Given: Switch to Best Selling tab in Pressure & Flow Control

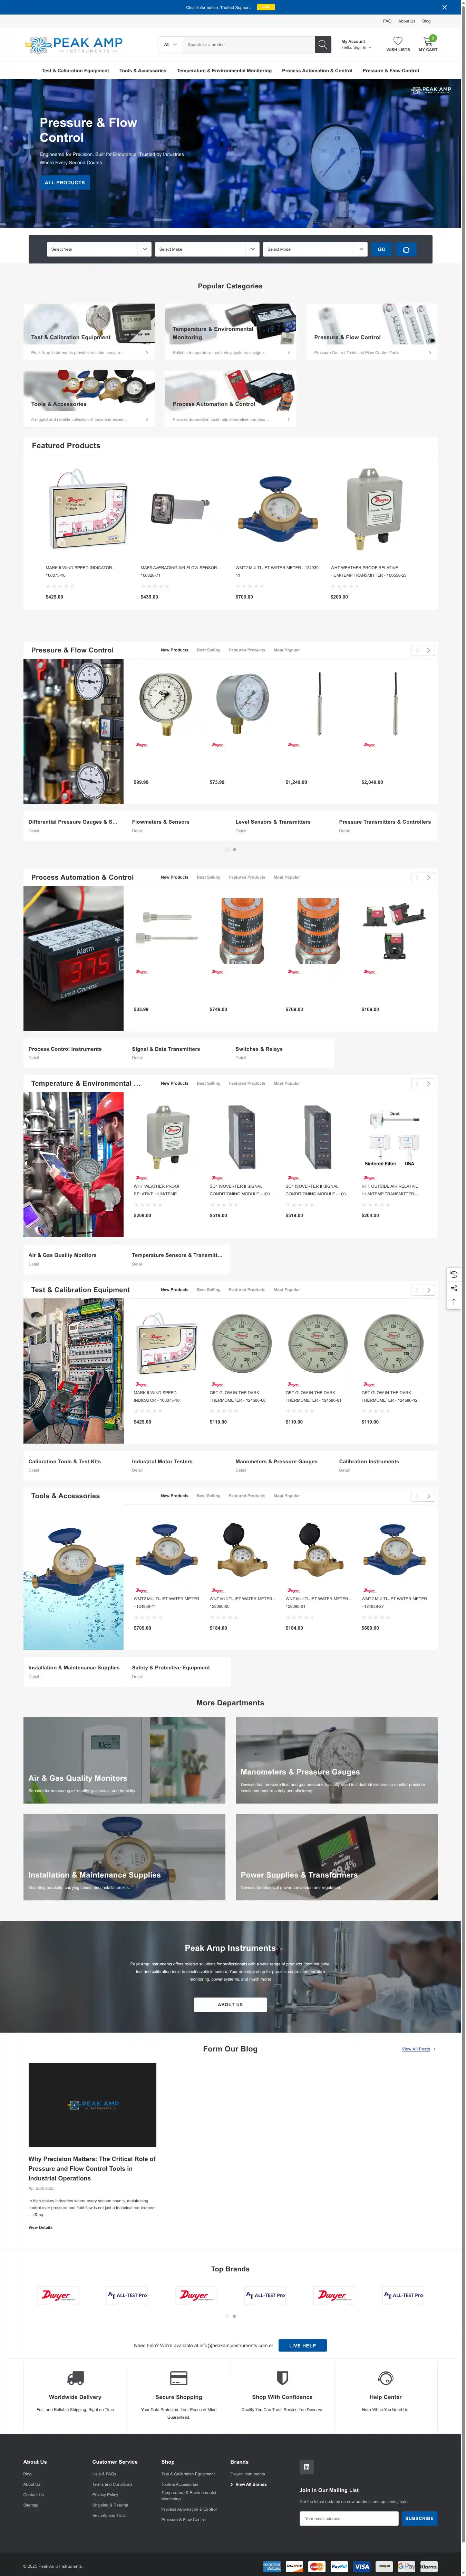Looking at the screenshot, I should coord(208,650).
